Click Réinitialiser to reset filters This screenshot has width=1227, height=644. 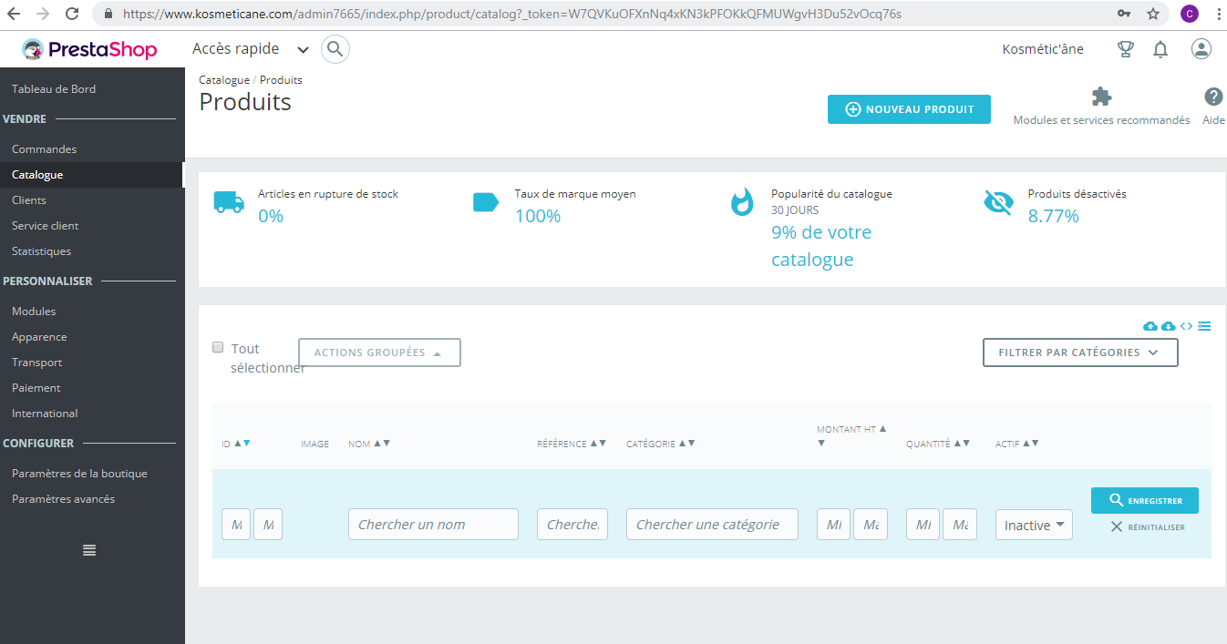coord(1148,527)
